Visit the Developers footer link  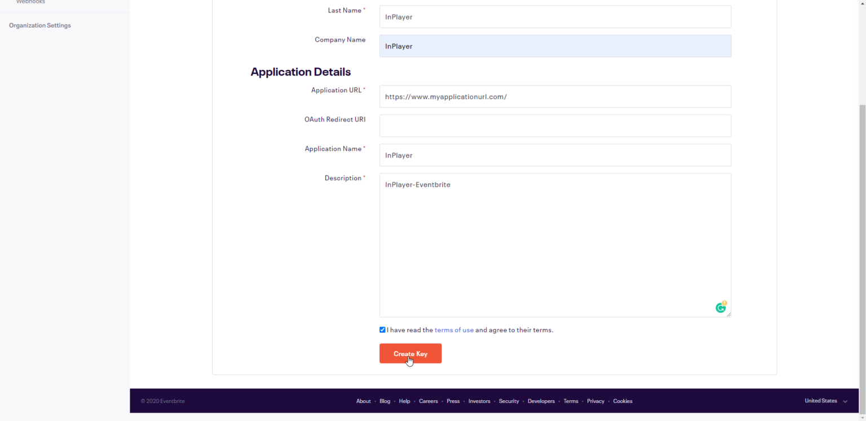[x=541, y=401]
